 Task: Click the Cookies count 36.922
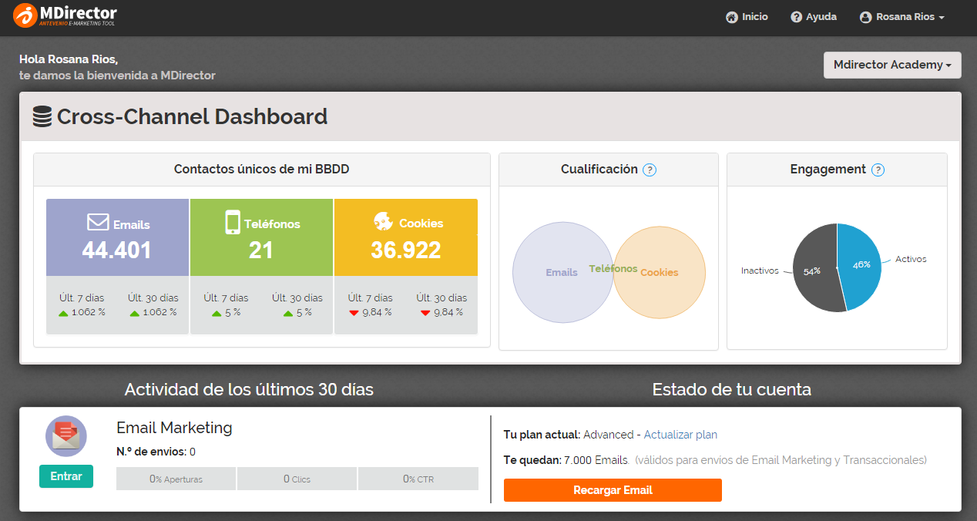[x=406, y=250]
